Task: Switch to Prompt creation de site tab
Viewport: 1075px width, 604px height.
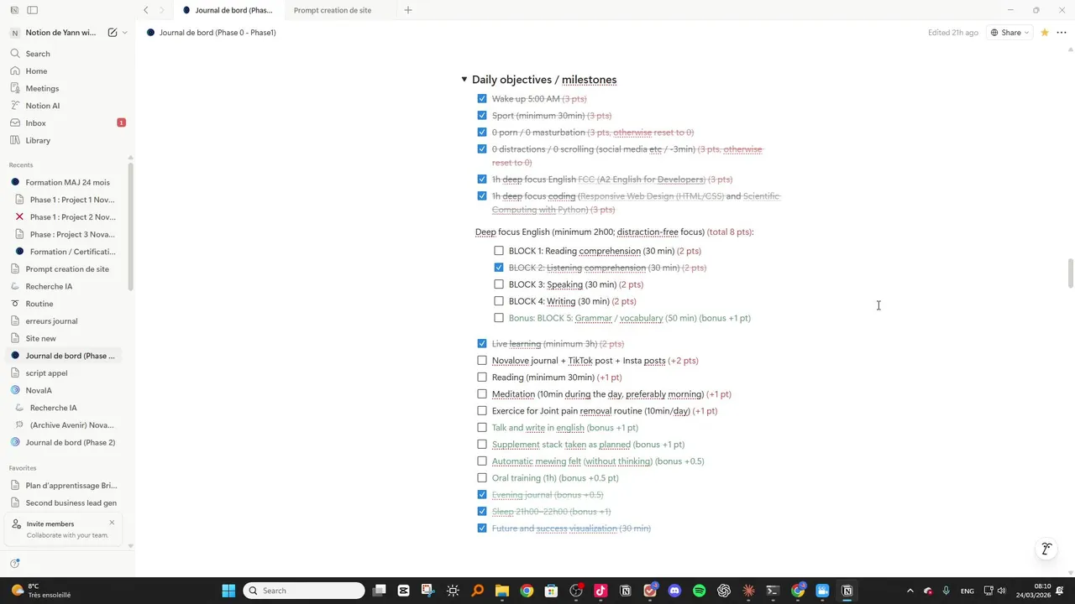Action: point(333,10)
